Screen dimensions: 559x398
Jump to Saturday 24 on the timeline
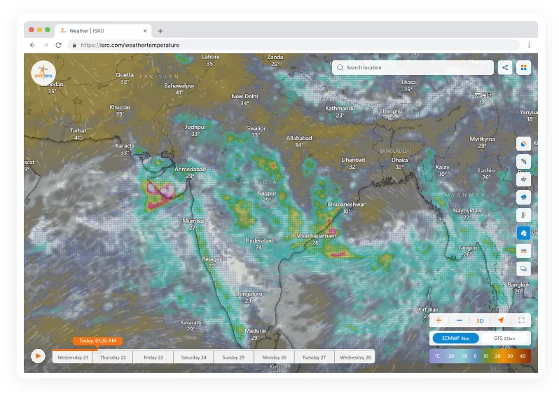(x=193, y=357)
